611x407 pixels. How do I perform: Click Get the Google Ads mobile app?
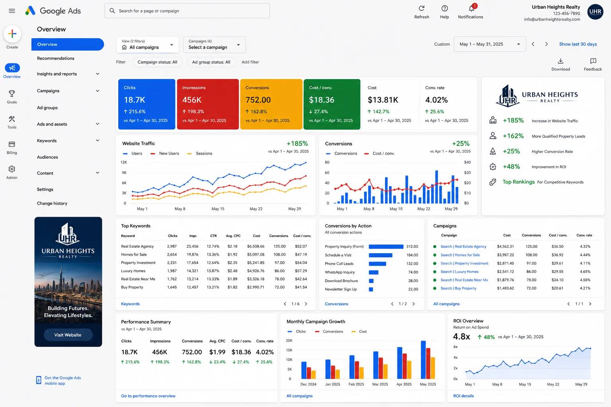pos(62,381)
